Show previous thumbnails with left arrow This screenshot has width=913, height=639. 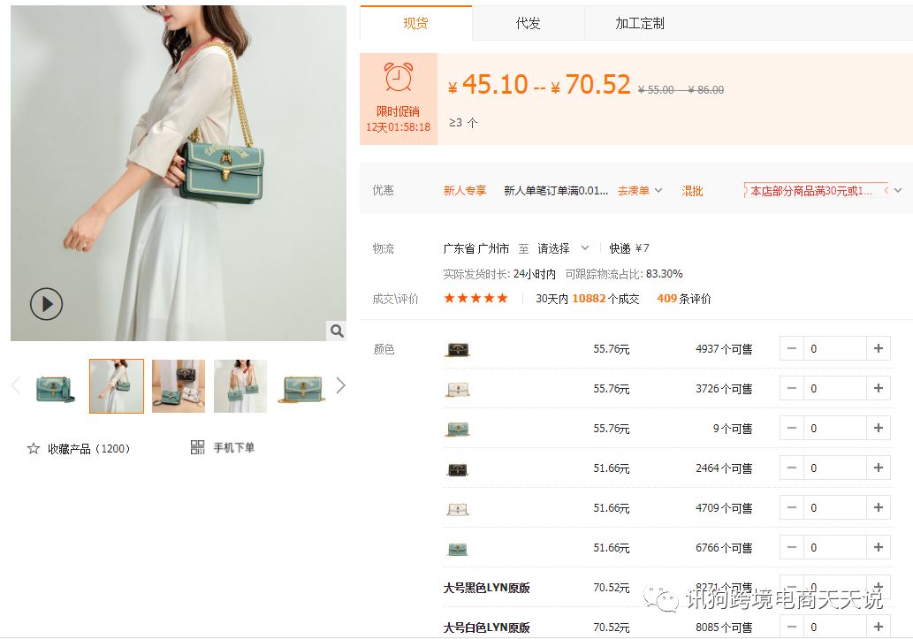(x=16, y=385)
